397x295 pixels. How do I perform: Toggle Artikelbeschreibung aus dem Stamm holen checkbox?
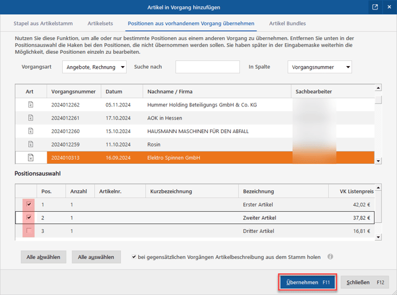(x=134, y=257)
